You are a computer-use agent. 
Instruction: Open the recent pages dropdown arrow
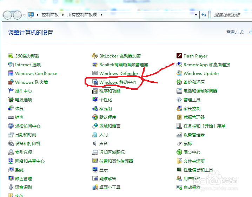pos(24,15)
